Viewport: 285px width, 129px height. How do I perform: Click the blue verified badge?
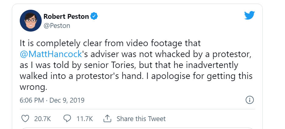pos(95,16)
